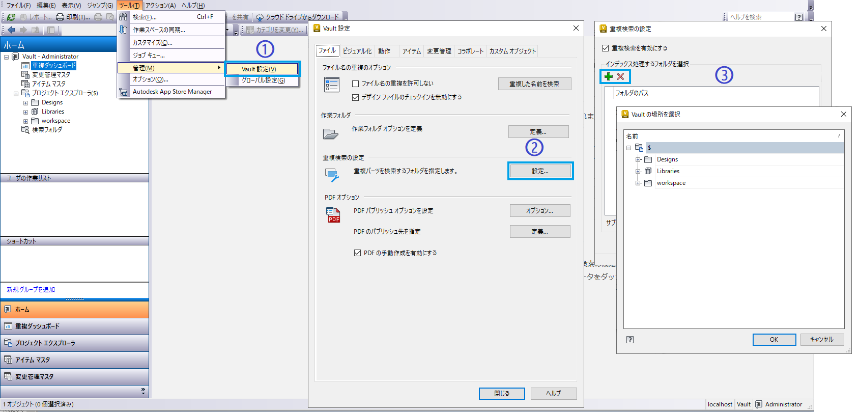Switch to the ビジュアル化 tab

(x=357, y=51)
